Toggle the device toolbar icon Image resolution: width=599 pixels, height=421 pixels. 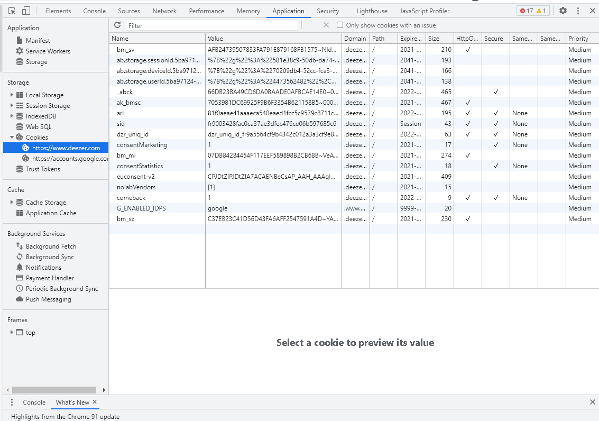tap(26, 11)
